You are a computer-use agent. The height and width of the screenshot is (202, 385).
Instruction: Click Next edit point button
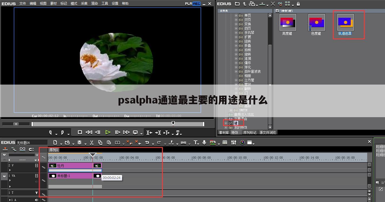[158, 132]
